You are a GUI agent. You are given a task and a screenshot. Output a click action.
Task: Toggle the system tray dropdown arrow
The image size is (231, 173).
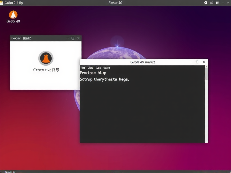[228, 3]
